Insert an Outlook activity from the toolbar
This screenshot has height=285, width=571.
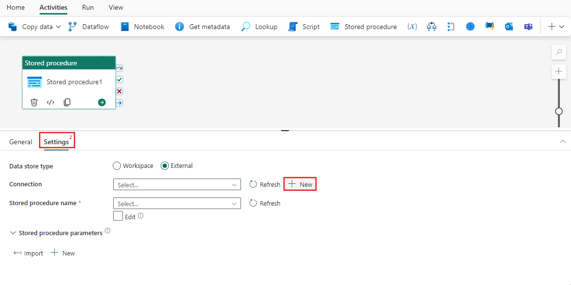click(x=509, y=27)
